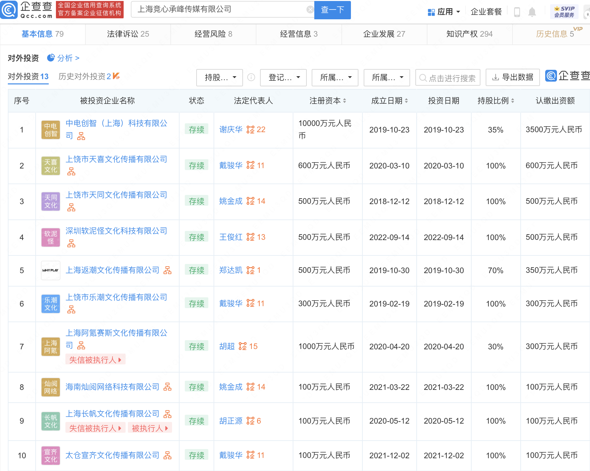Viewport: 590px width, 471px height.
Task: Open the 持股 filter dropdown
Action: 219,78
